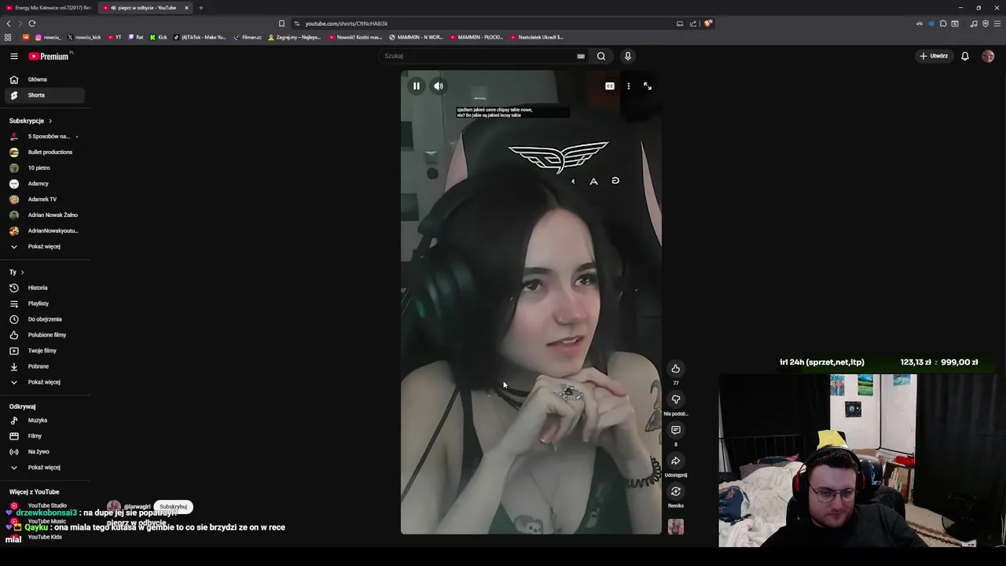
Task: Show more items below Na żywo
Action: [x=45, y=467]
